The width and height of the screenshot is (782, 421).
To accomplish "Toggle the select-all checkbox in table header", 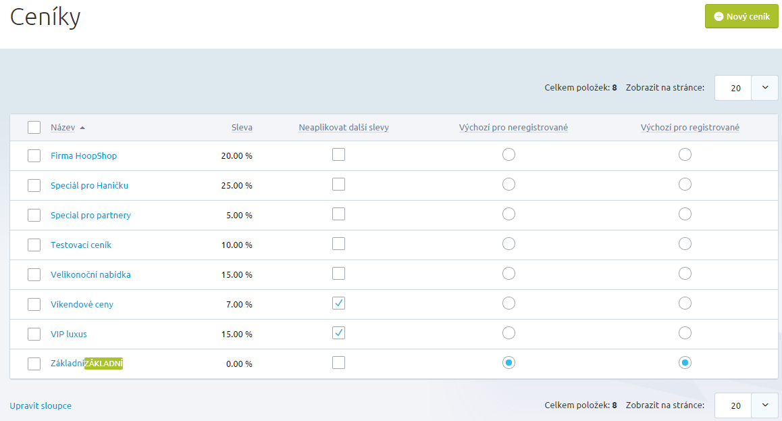I will coord(34,127).
